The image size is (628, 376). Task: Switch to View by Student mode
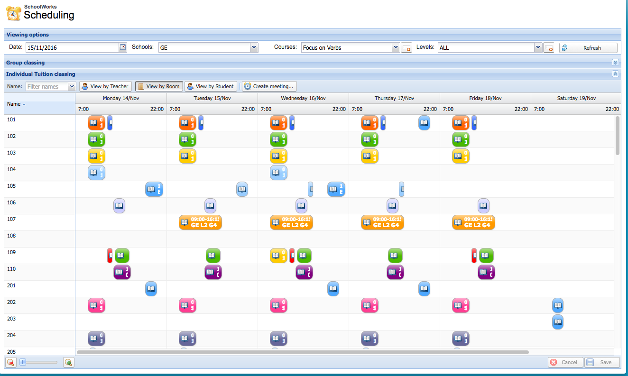(211, 86)
